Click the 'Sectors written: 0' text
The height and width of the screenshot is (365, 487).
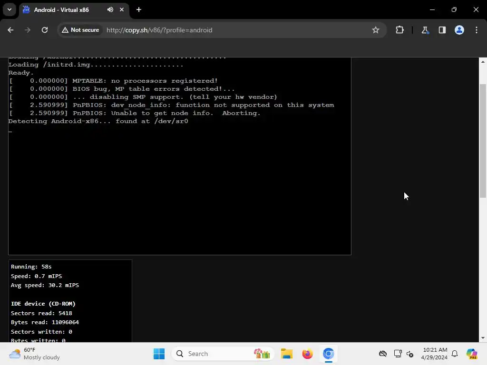[41, 331]
